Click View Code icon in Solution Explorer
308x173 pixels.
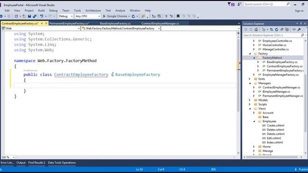294,30
